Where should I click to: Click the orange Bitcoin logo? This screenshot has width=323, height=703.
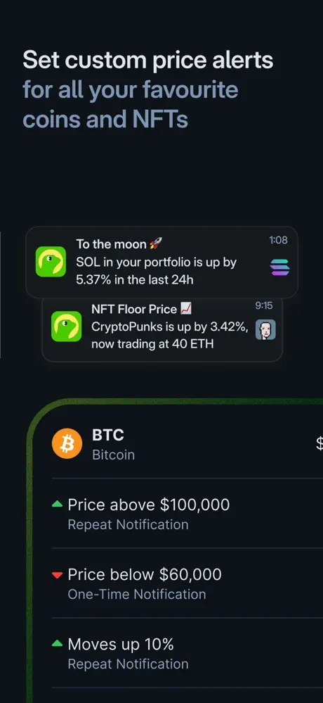pos(67,443)
